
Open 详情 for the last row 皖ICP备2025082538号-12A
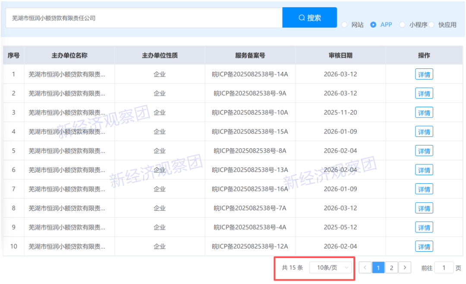click(x=424, y=246)
